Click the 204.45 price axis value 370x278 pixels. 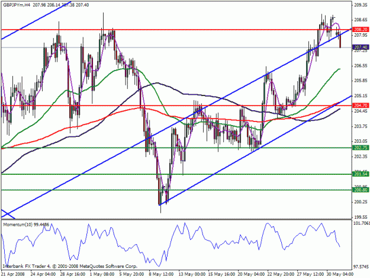tap(361, 111)
